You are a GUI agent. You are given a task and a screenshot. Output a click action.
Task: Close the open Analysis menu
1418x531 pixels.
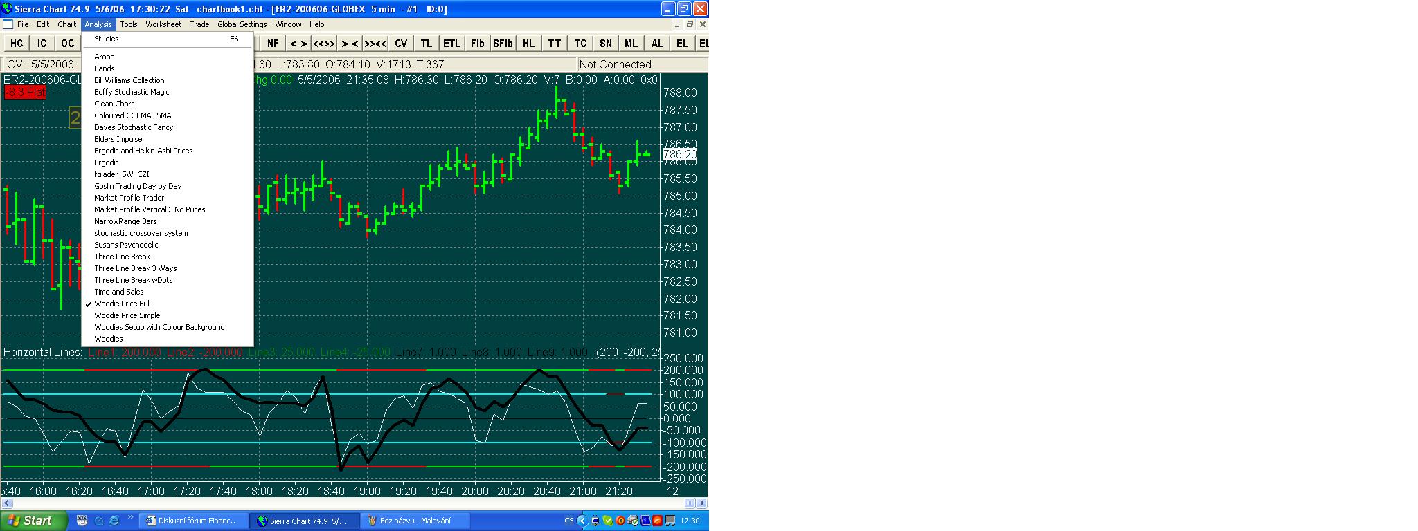(x=98, y=24)
